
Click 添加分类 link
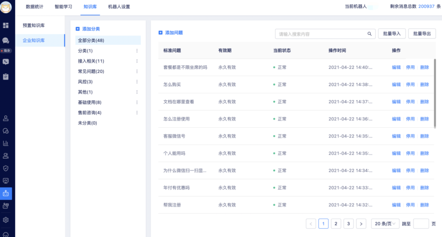click(x=91, y=29)
